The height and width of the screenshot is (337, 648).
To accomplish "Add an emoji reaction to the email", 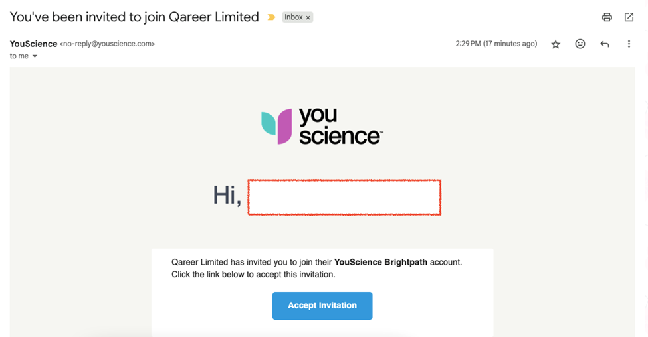I will pyautogui.click(x=580, y=44).
